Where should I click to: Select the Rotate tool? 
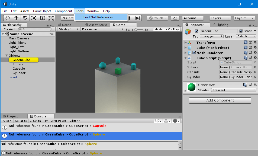point(25,18)
